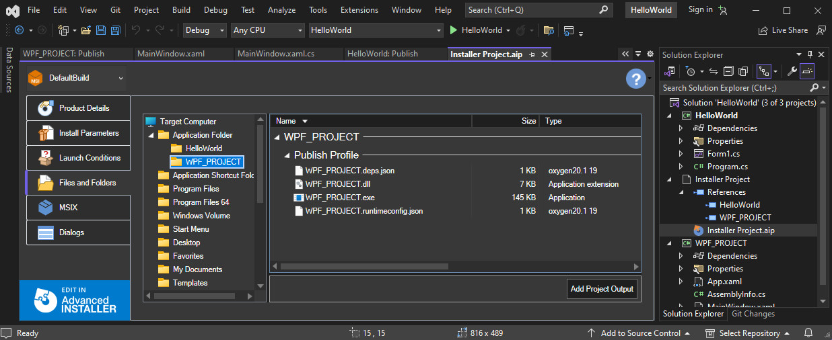Click the Undo arrow icon
This screenshot has height=340, width=832.
pyautogui.click(x=135, y=30)
